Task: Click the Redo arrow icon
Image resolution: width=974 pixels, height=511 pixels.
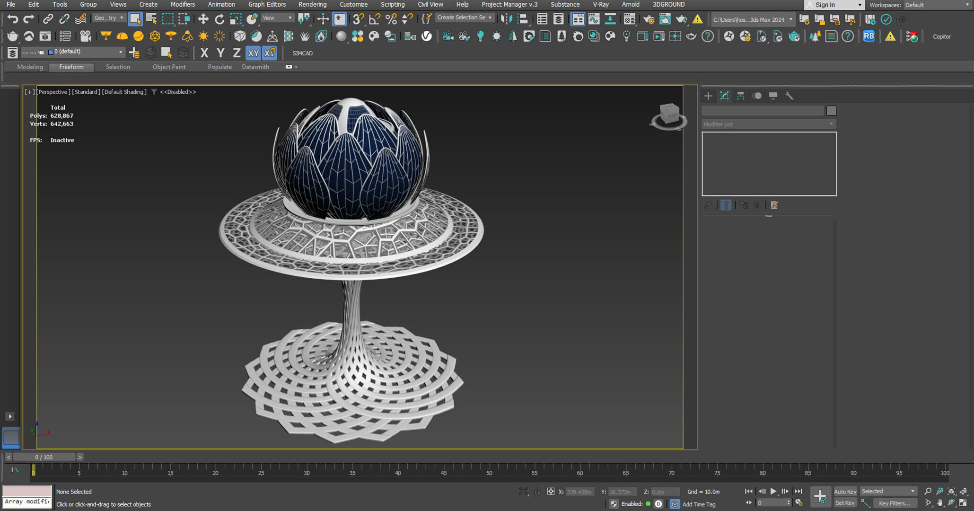Action: (x=29, y=19)
